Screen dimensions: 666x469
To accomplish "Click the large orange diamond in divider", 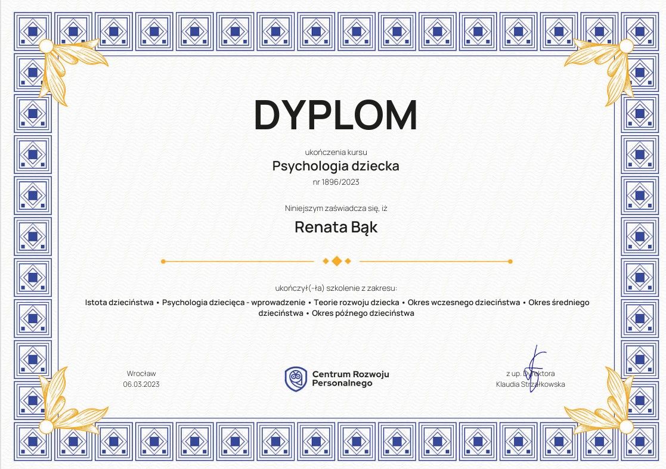I will [336, 261].
